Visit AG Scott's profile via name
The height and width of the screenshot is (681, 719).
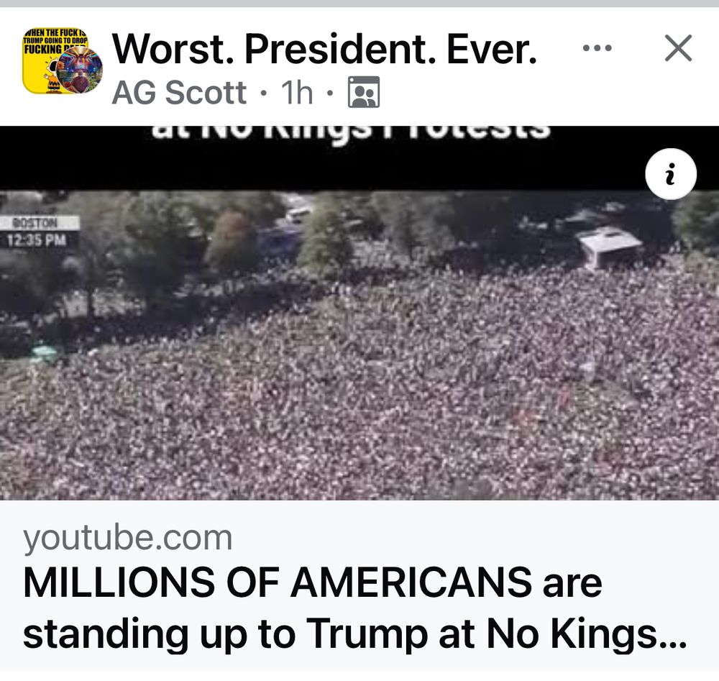179,93
